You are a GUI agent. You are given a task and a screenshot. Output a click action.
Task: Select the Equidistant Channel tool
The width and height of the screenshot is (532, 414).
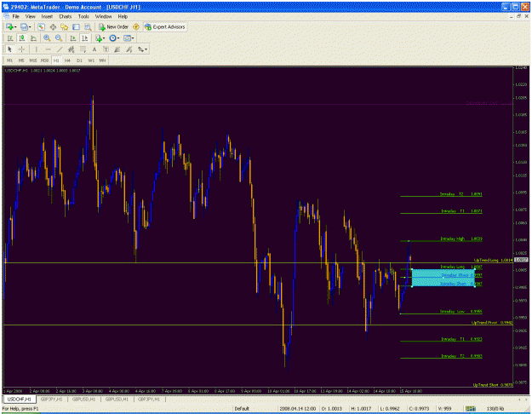point(71,49)
